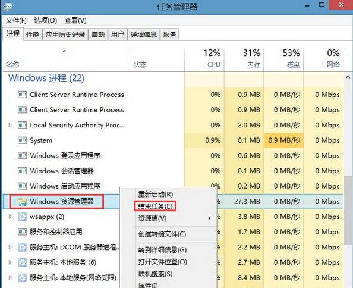353x288 pixels.
Task: Click icon beside 服务和控制器应用
Action: (x=23, y=231)
